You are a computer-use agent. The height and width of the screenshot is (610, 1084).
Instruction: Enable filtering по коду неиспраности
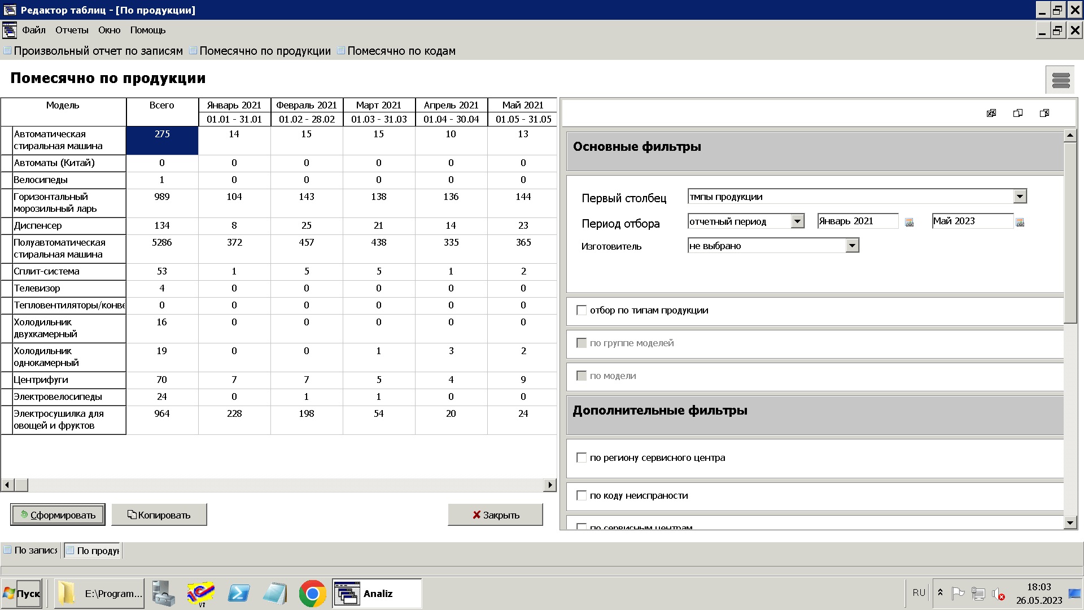[x=582, y=495]
